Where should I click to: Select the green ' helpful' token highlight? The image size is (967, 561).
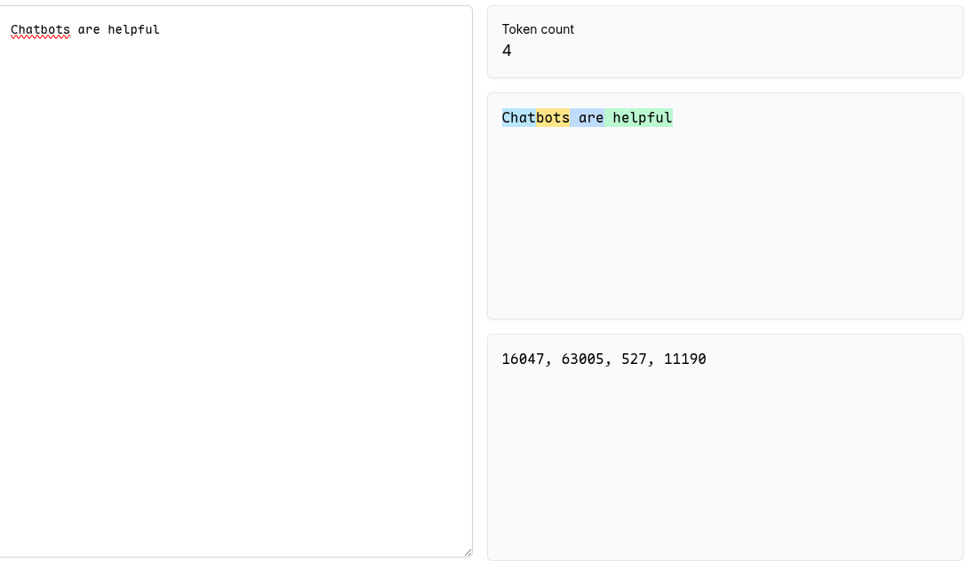tap(638, 118)
